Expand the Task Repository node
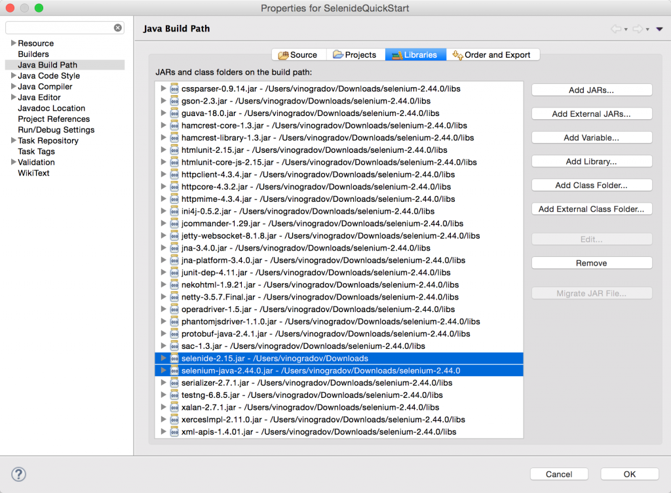The width and height of the screenshot is (671, 493). pyautogui.click(x=13, y=140)
